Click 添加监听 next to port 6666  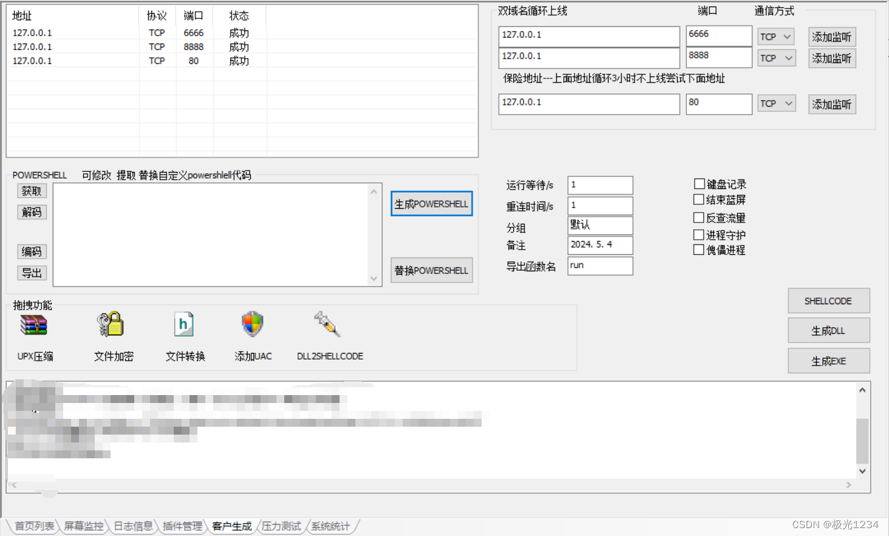832,38
